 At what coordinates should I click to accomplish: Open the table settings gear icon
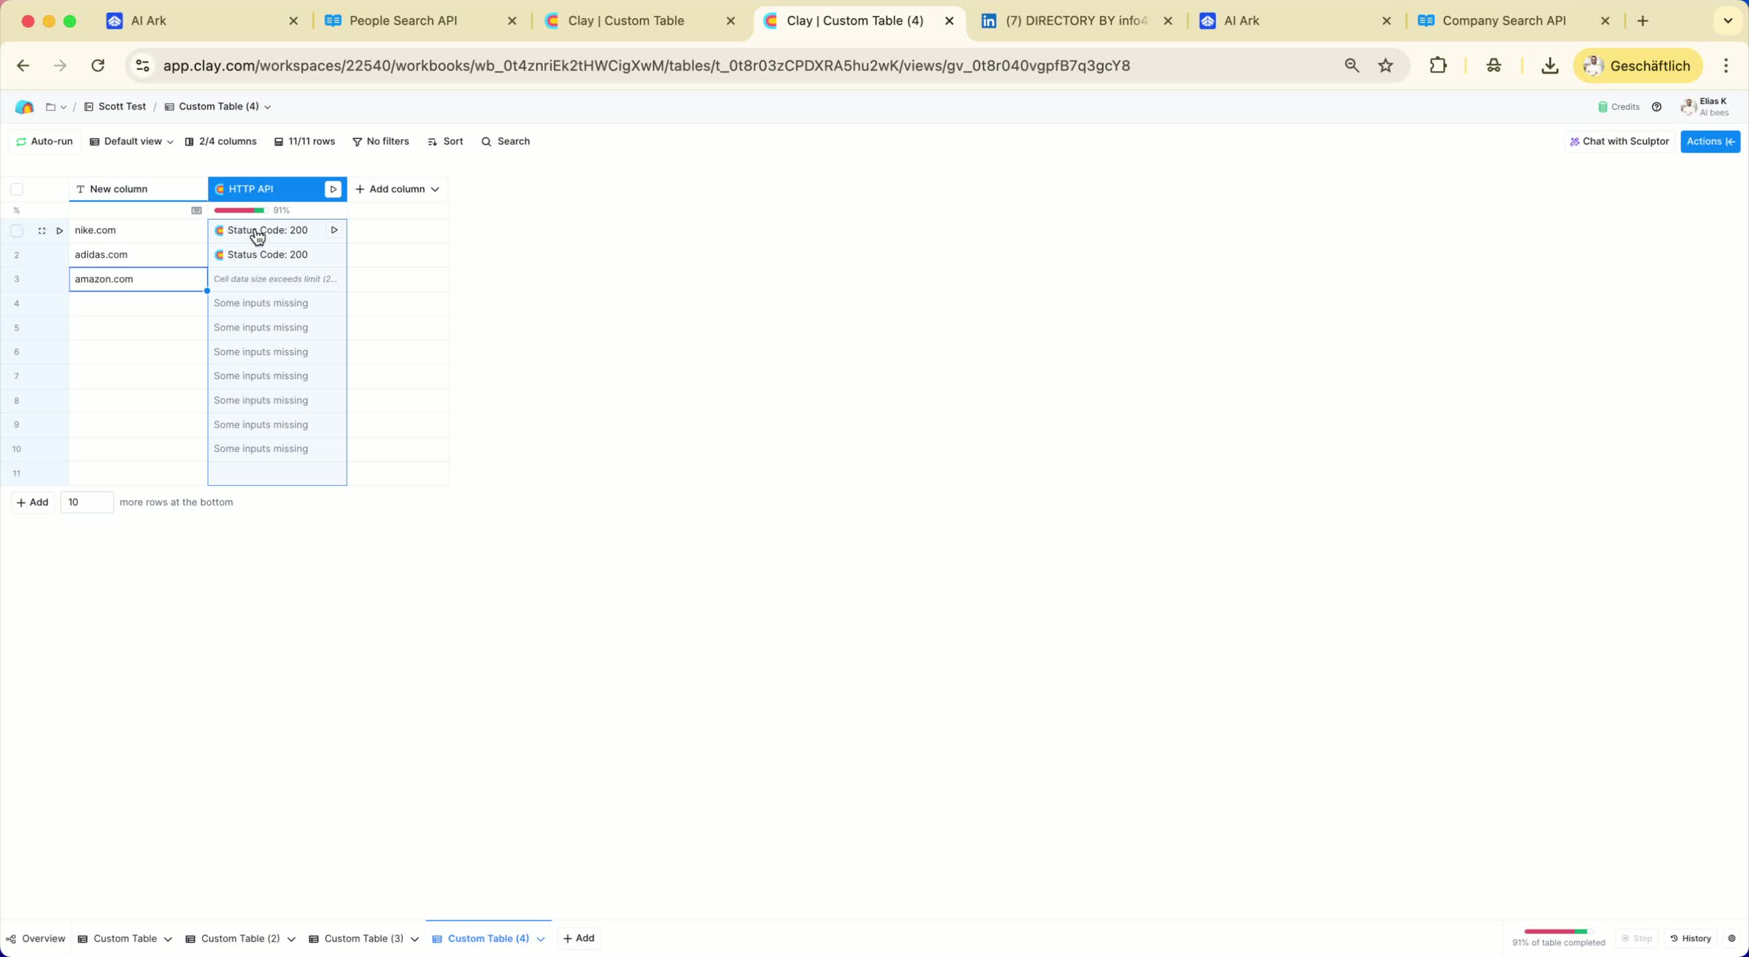pos(1731,938)
